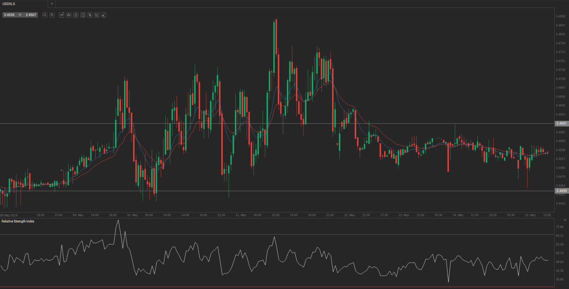Viewport: 569px width, 289px height.
Task: Zoom in the chart
Action: (52, 15)
